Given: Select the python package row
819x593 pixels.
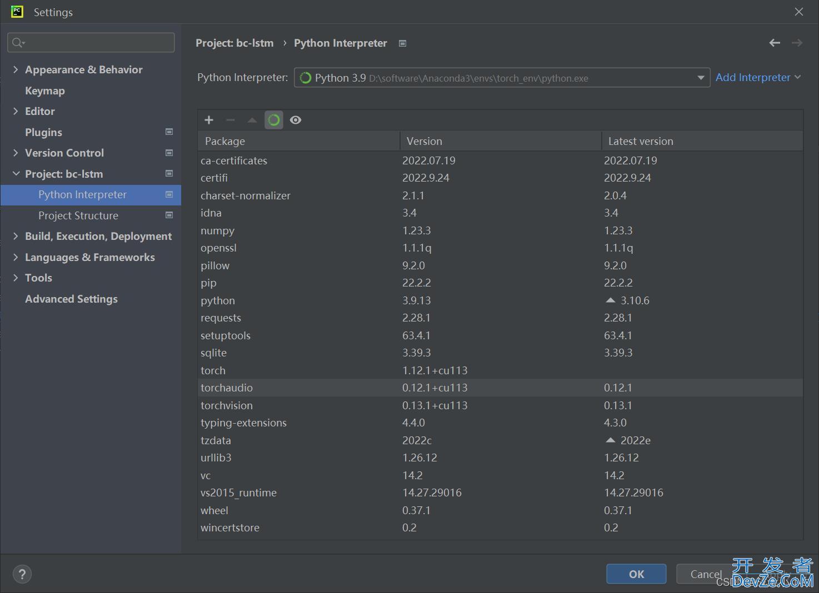Looking at the screenshot, I should click(501, 300).
